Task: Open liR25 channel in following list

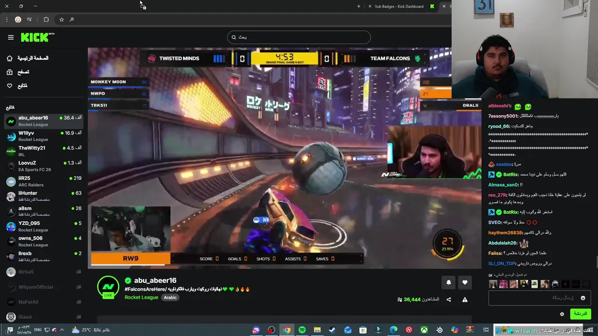Action: [x=43, y=181]
